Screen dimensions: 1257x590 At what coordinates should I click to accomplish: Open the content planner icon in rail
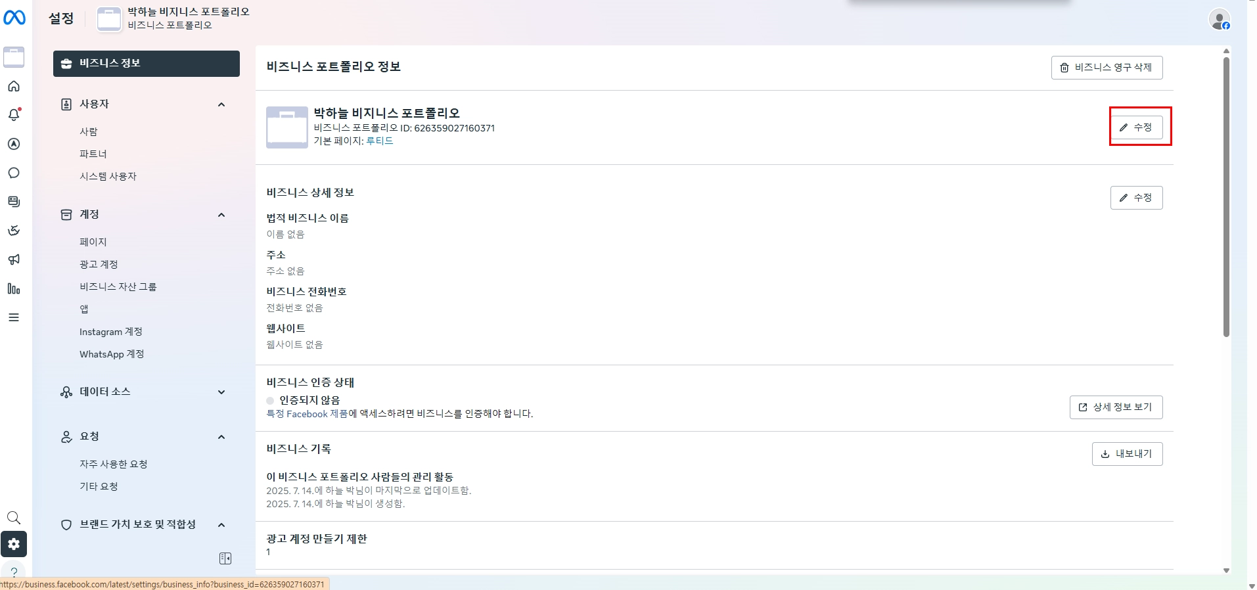(14, 202)
